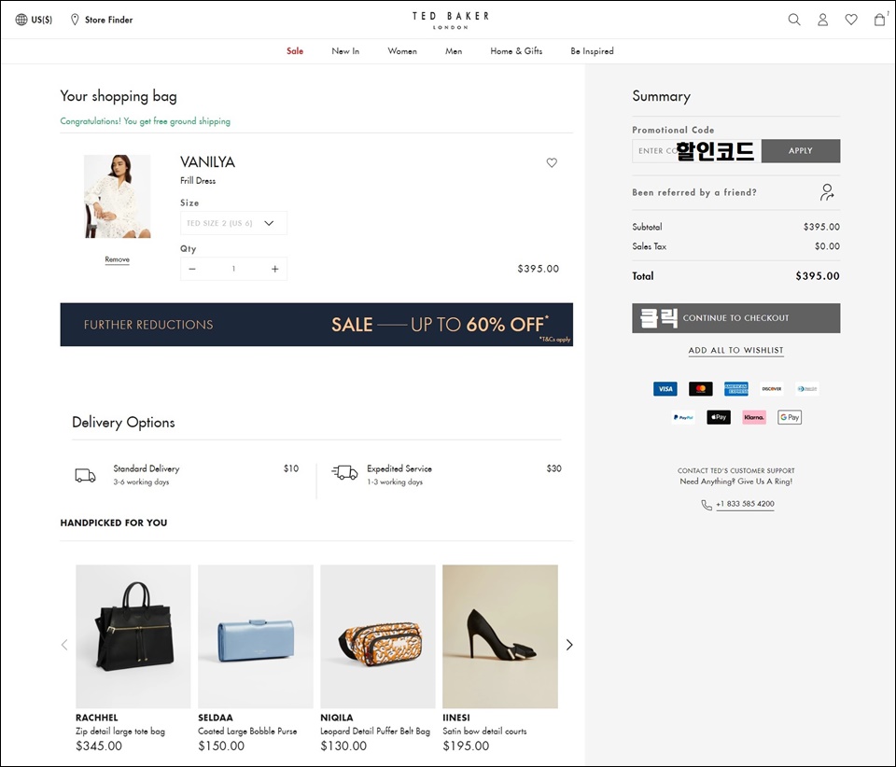Remove the VANILYA dress from bag
Image resolution: width=896 pixels, height=767 pixels.
coord(118,259)
